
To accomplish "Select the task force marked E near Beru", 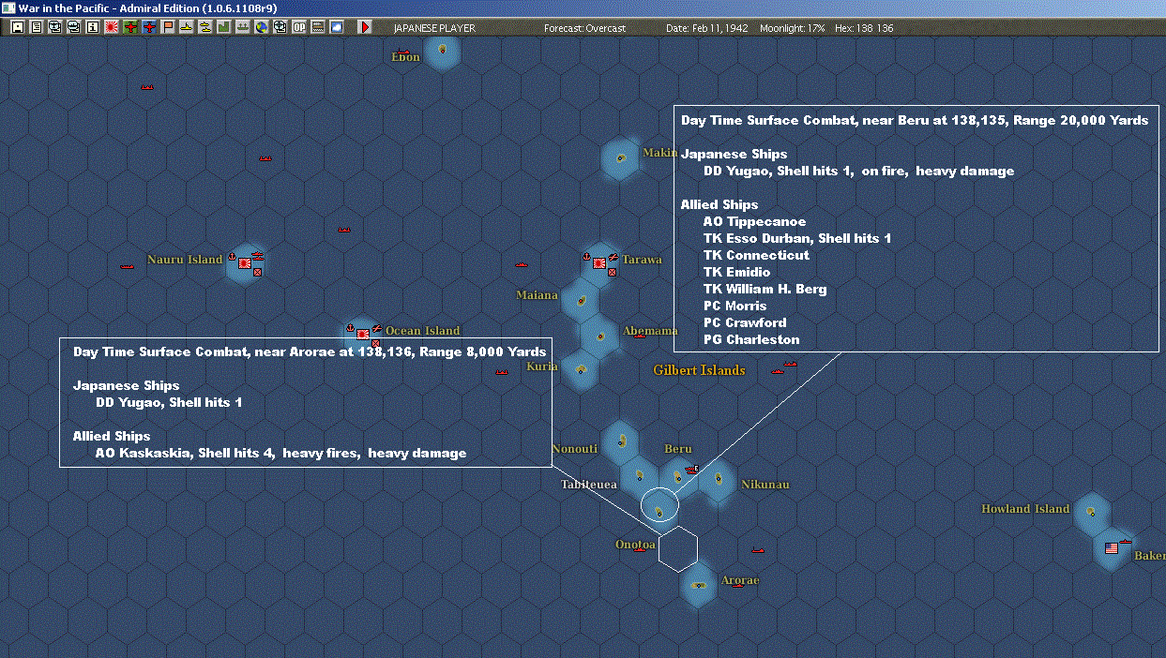I will [x=692, y=469].
